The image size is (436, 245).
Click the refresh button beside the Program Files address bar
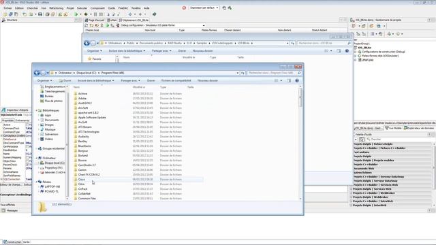point(243,73)
